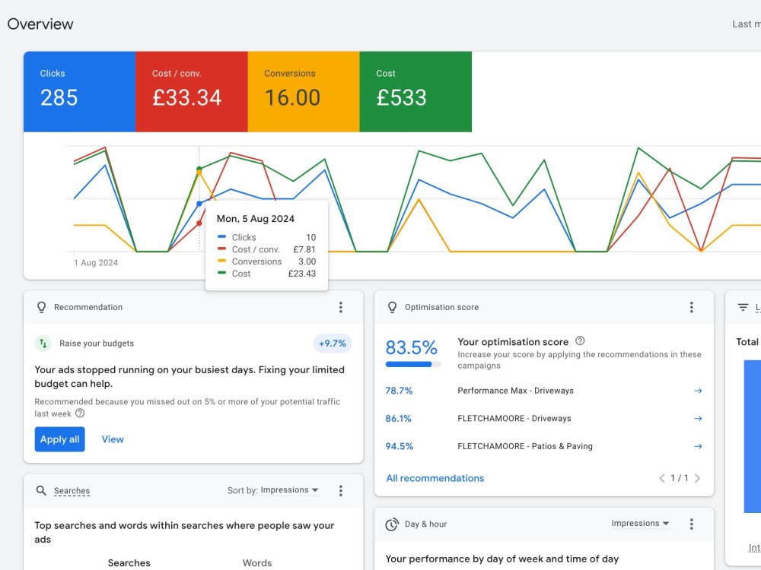Image resolution: width=761 pixels, height=570 pixels.
Task: Click the 94.5% campaign score
Action: pos(400,446)
